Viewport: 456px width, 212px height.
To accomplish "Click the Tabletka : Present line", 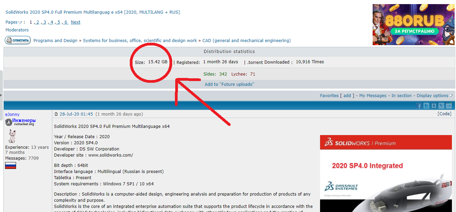I will point(73,178).
